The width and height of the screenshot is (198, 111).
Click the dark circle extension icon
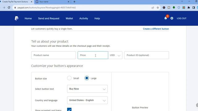[164, 7]
